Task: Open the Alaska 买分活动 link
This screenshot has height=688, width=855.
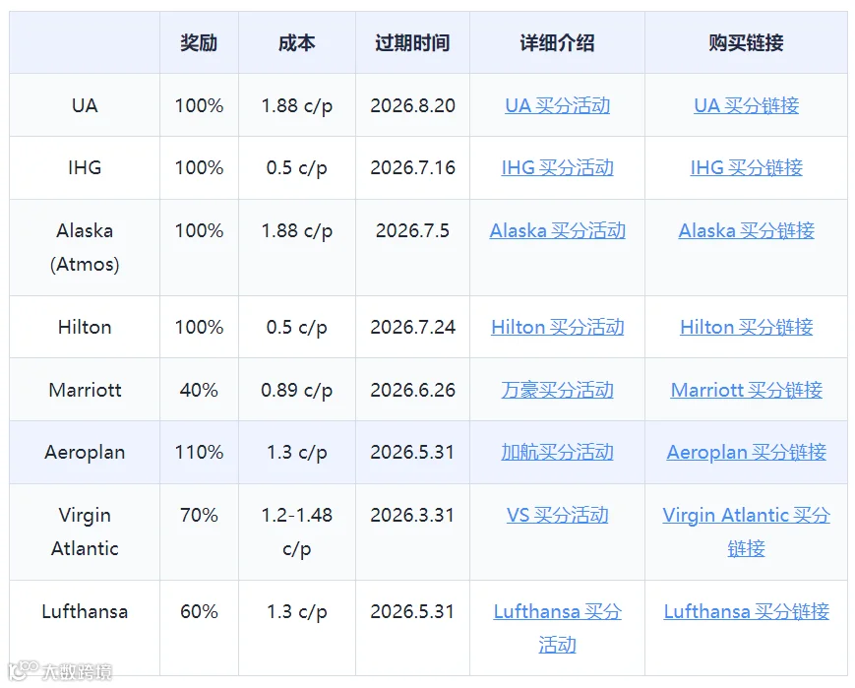Action: [x=557, y=230]
